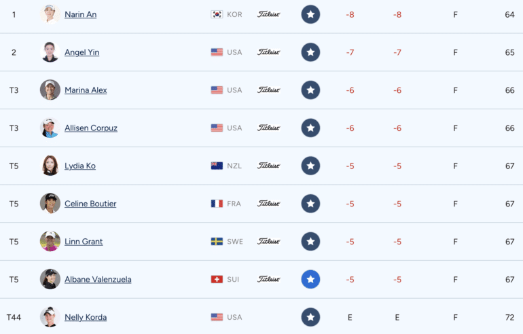Open Allisen Corpuz player link
This screenshot has width=523, height=334.
pyautogui.click(x=91, y=128)
